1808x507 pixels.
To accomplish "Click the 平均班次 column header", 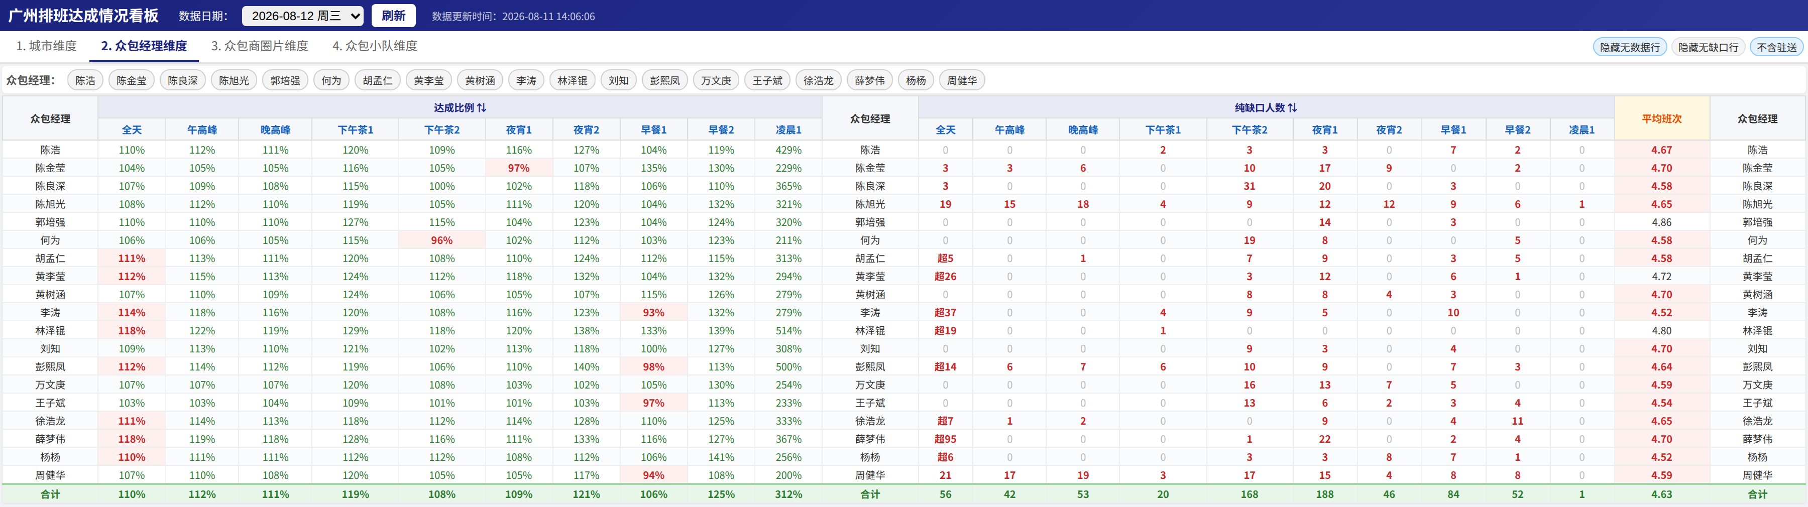I will [1662, 118].
